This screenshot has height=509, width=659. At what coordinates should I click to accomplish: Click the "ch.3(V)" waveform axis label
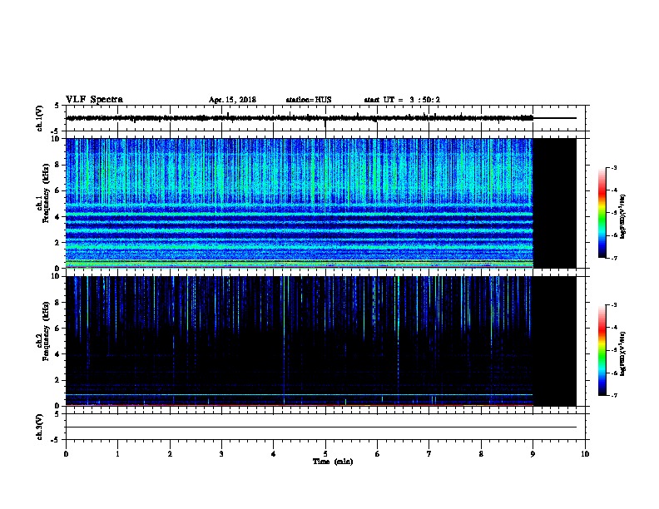40,427
